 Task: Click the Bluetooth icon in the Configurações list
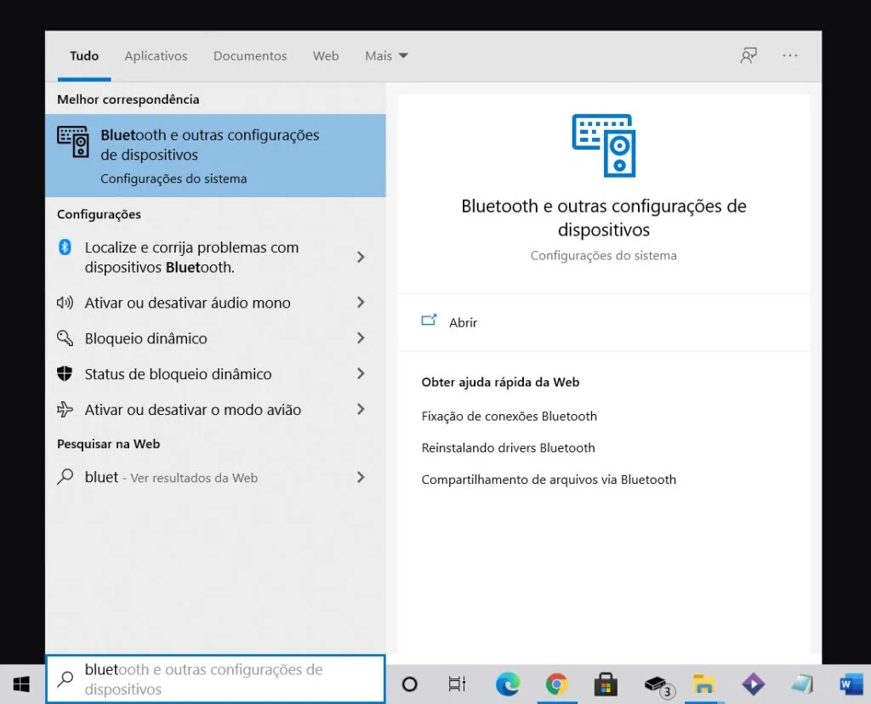point(65,247)
